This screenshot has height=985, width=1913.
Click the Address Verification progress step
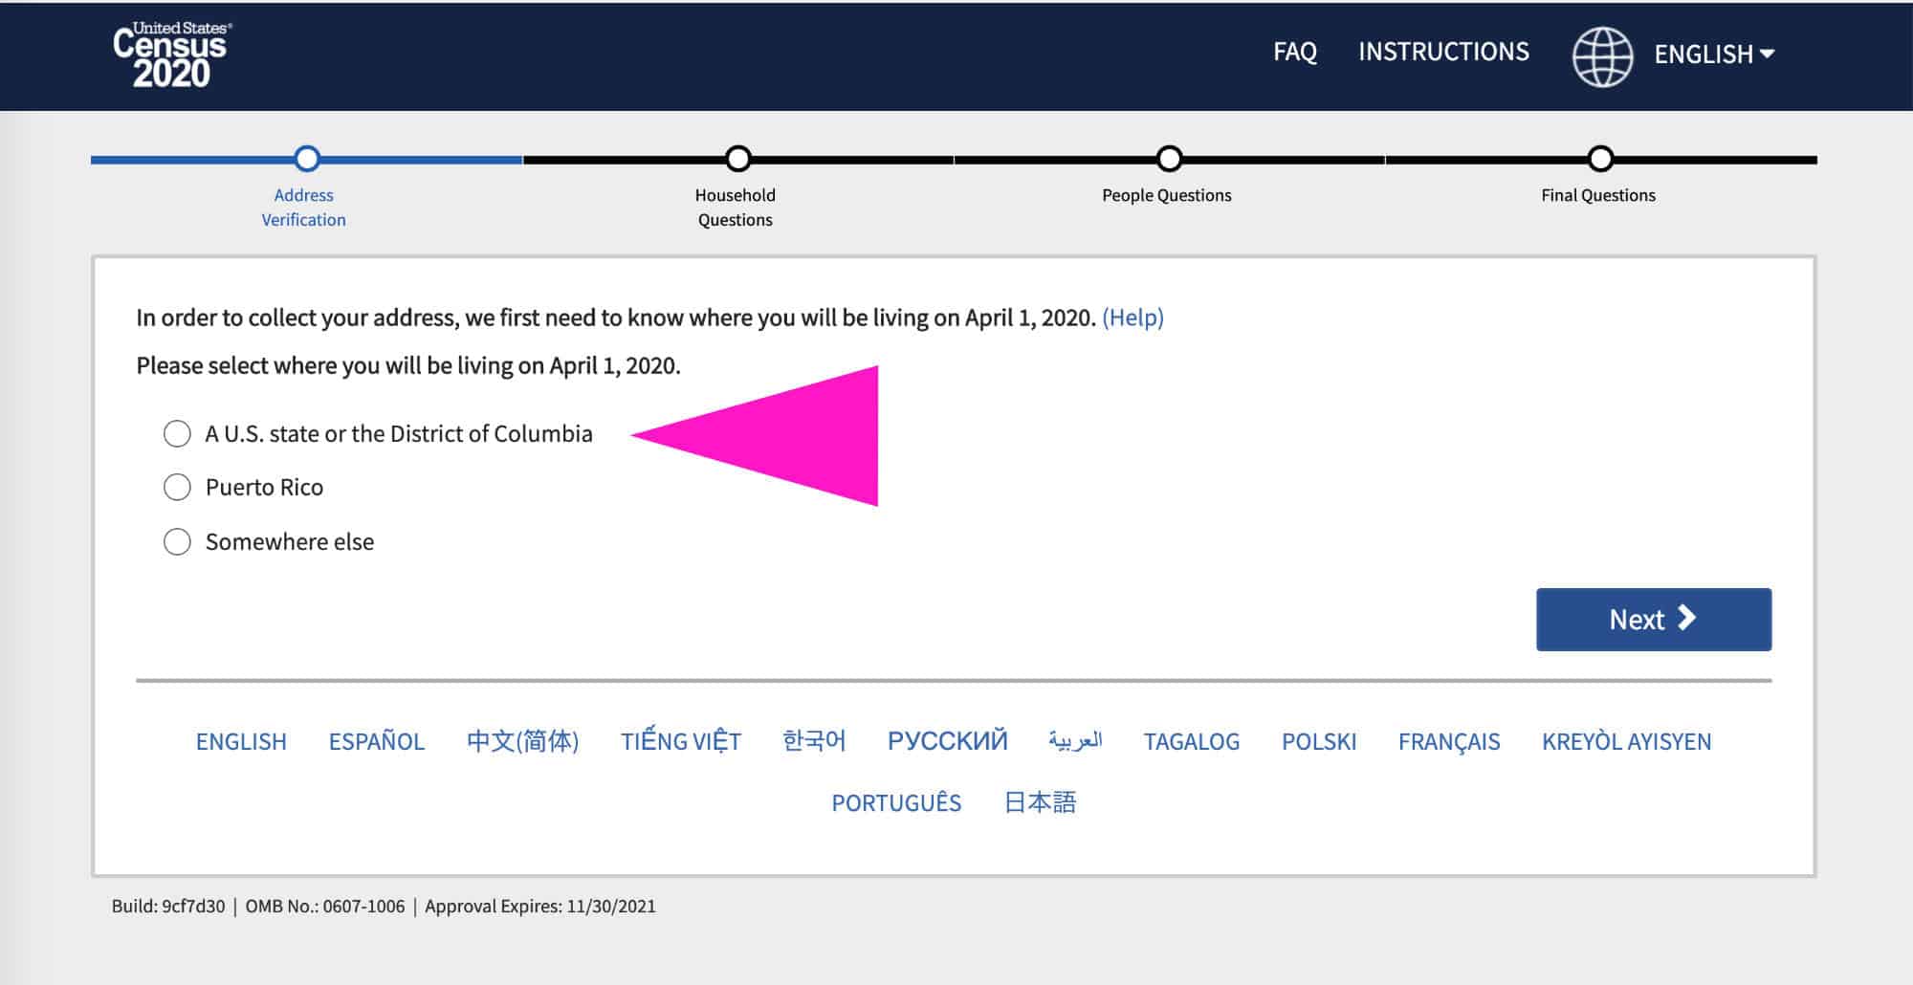tap(307, 159)
